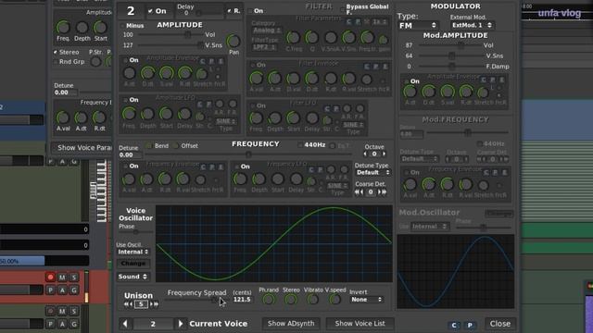Mute the red Ardour track
Screen dimensions: 593x333
pyautogui.click(x=62, y=277)
